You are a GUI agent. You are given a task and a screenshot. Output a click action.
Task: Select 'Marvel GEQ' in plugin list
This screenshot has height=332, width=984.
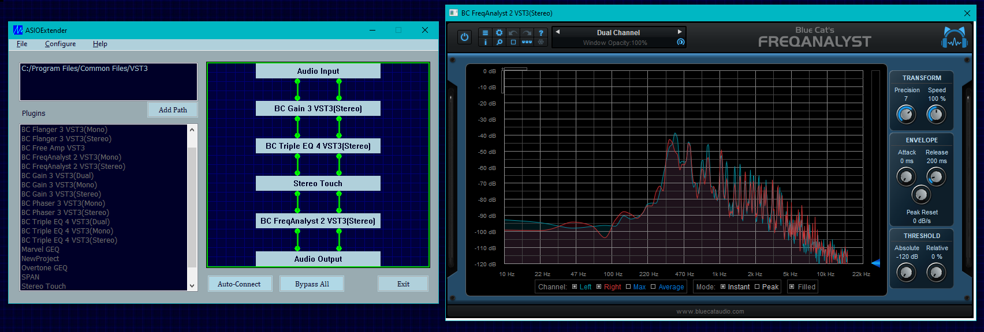pos(40,250)
